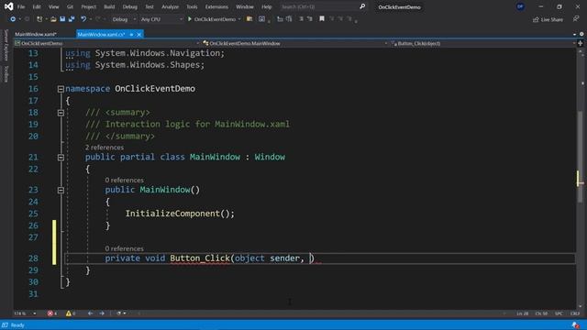Toggle a bookmark with the bookmark icon
The image size is (587, 330).
pyautogui.click(x=322, y=18)
